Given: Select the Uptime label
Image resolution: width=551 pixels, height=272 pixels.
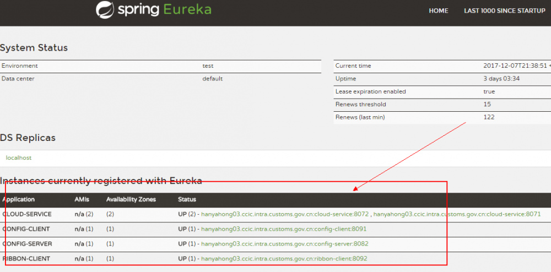Looking at the screenshot, I should pyautogui.click(x=346, y=79).
